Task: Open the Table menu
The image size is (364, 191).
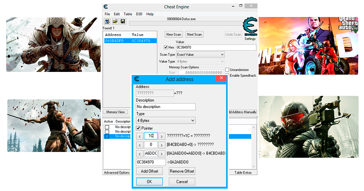Action: (x=128, y=14)
